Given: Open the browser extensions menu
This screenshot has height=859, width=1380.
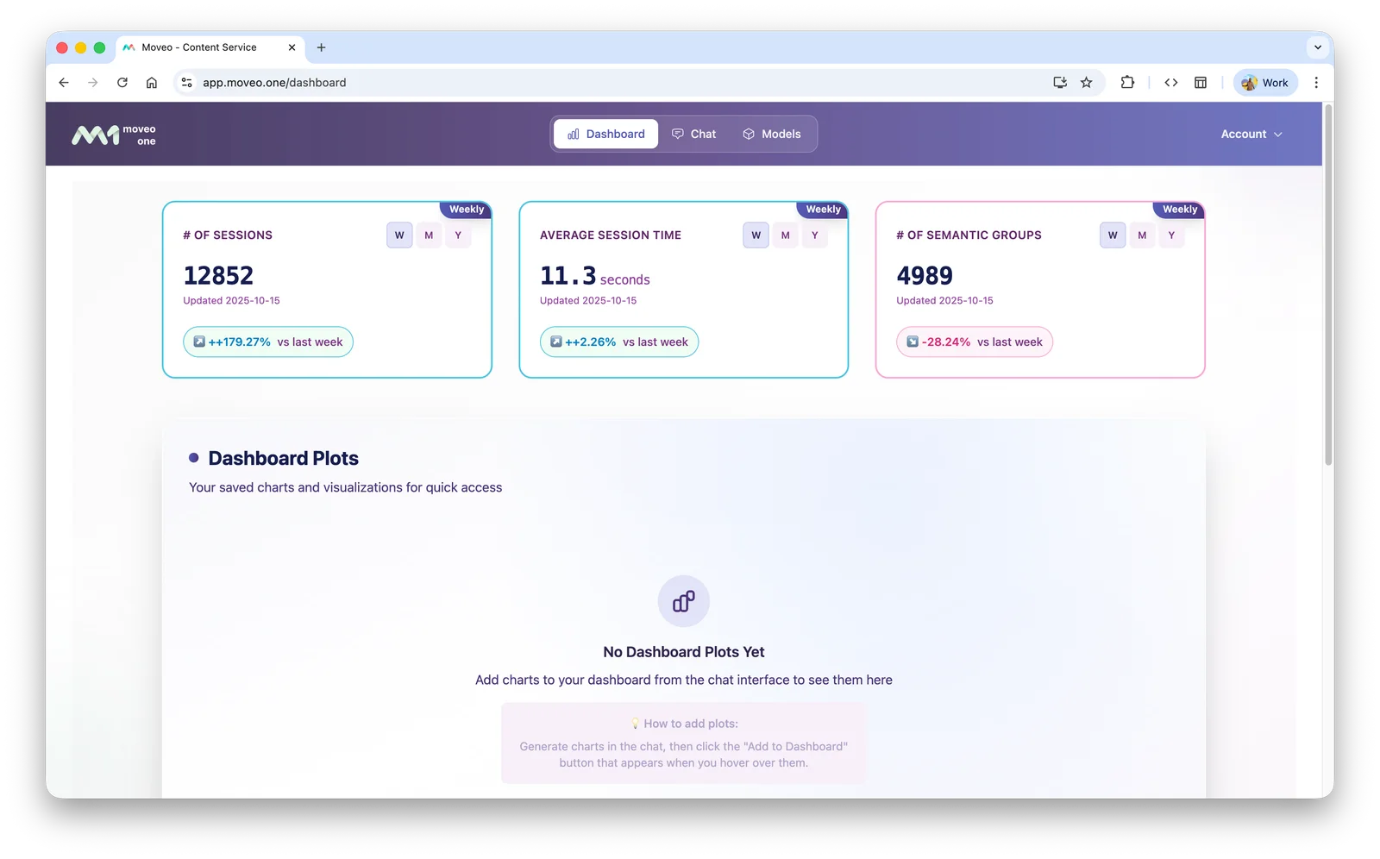Looking at the screenshot, I should pos(1127,83).
